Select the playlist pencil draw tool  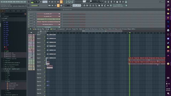coord(33,29)
